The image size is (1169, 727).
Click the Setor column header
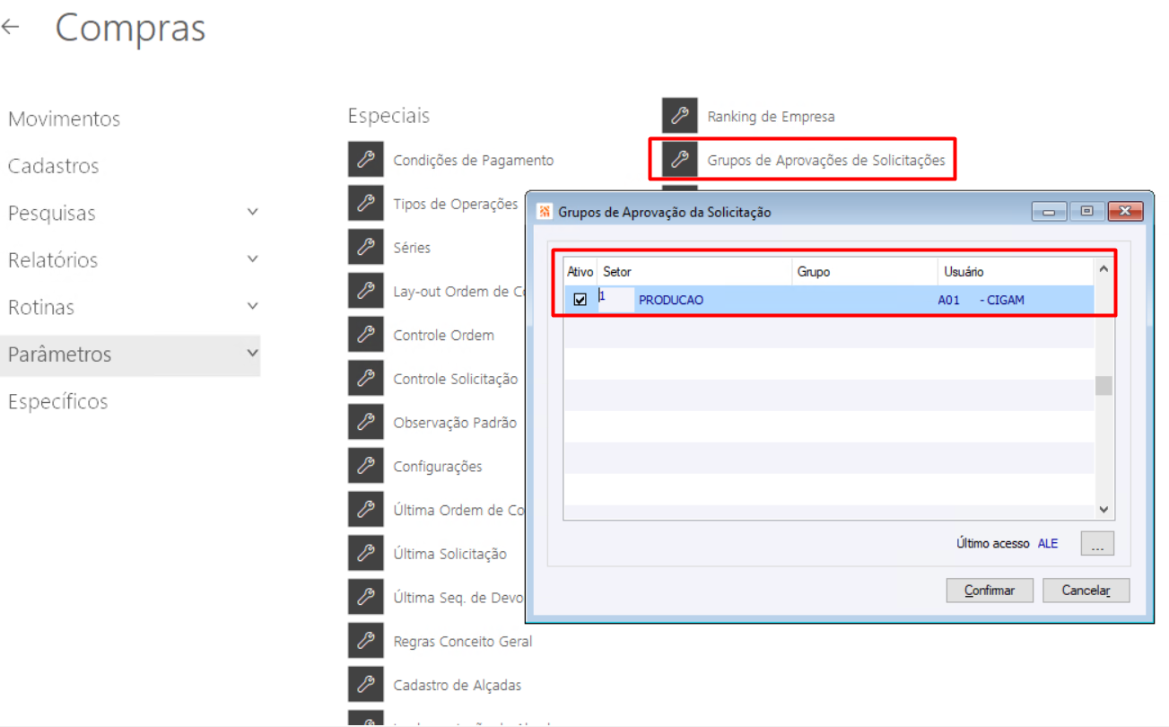(694, 272)
